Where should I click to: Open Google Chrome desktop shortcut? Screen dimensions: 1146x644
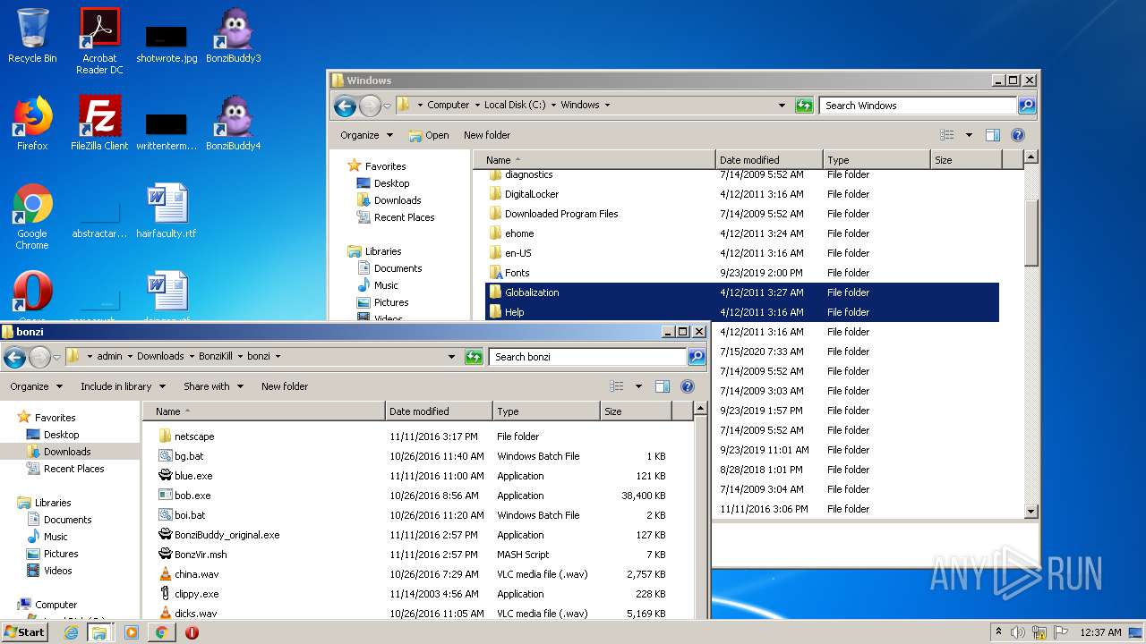(x=32, y=216)
